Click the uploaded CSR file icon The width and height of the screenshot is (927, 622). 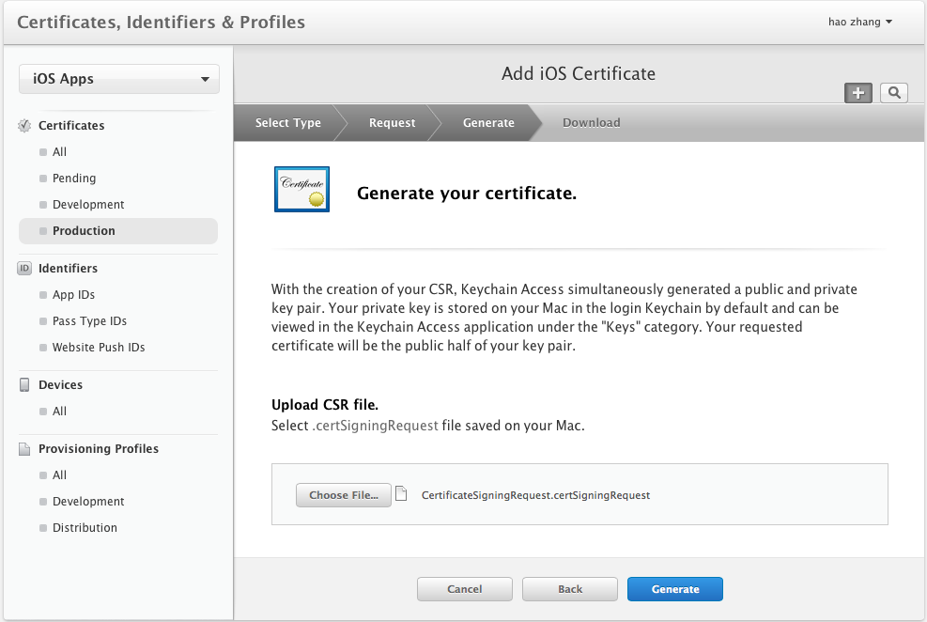pos(402,494)
